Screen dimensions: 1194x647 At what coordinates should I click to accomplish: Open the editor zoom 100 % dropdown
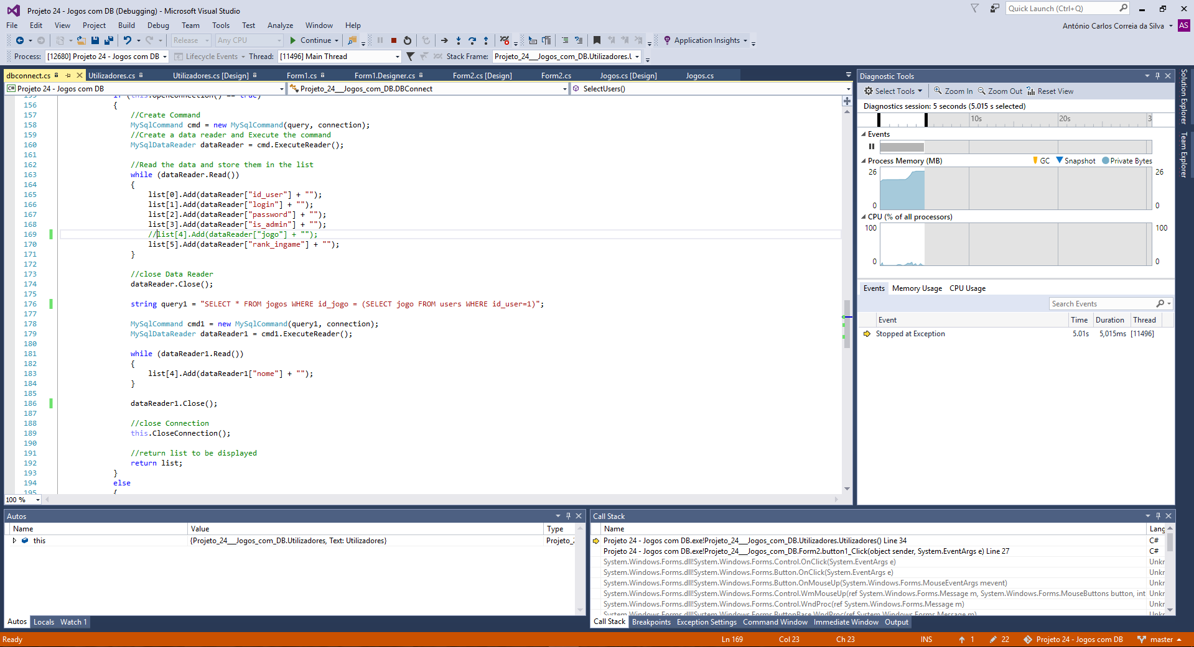coord(38,500)
